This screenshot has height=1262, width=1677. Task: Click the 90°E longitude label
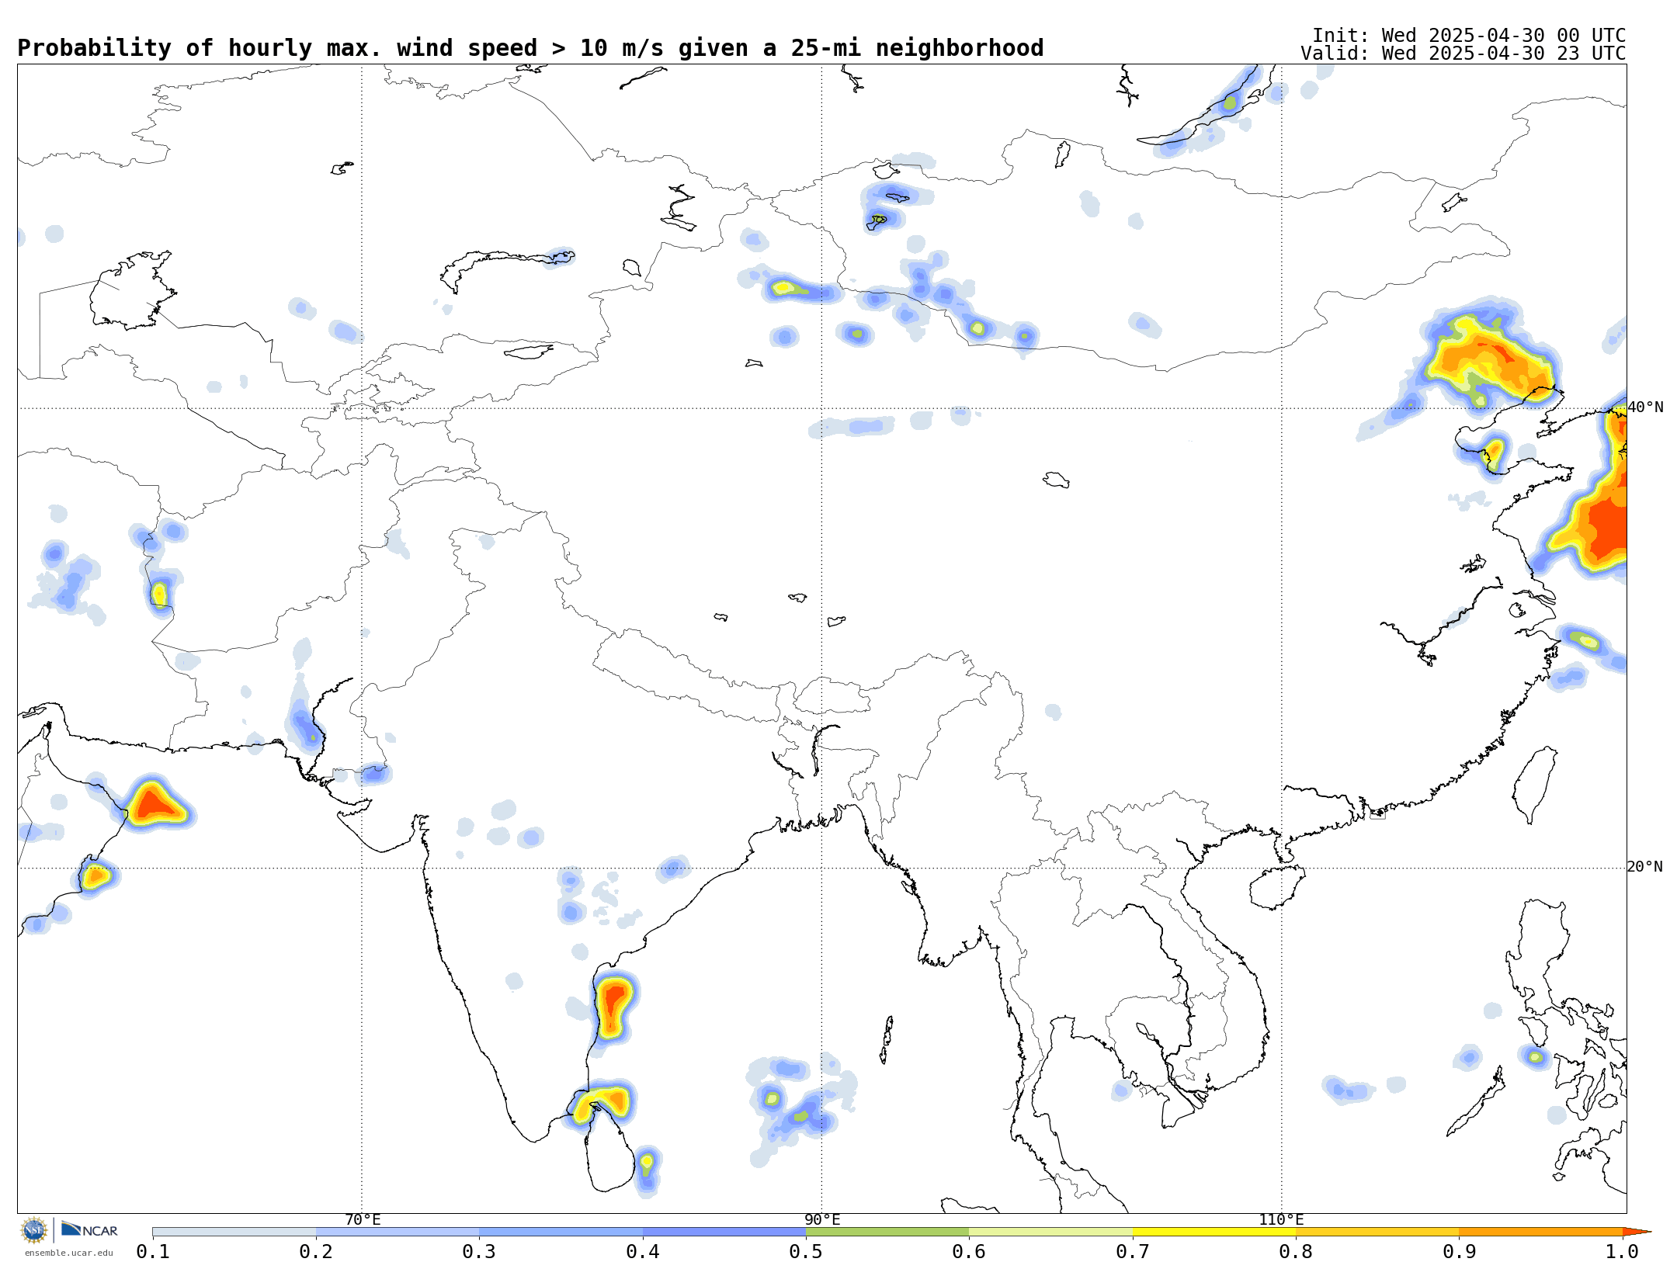822,1219
